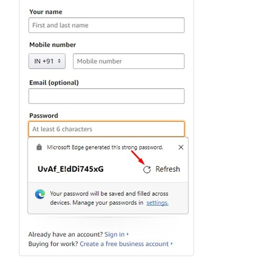Focus the First and last name field
This screenshot has width=263, height=262.
(106, 25)
